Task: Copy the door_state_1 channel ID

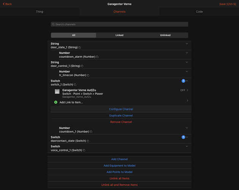Action: [x=80, y=47]
